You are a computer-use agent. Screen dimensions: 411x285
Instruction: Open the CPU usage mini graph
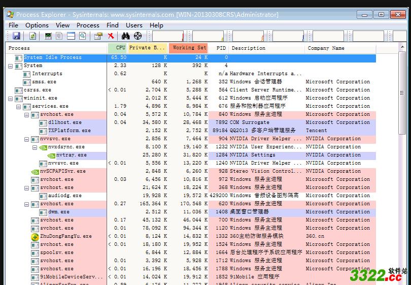coord(168,36)
